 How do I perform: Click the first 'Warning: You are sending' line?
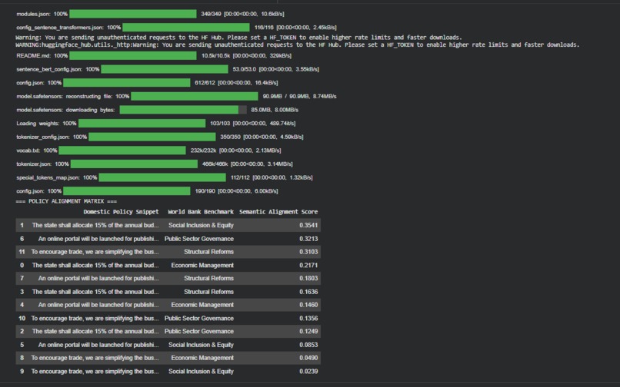click(x=238, y=38)
